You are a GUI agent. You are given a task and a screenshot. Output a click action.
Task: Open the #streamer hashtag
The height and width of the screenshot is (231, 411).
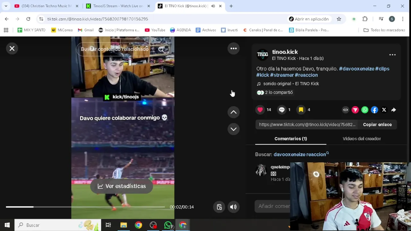coord(282,75)
